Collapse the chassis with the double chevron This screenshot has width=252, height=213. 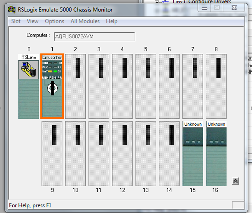tap(235, 181)
